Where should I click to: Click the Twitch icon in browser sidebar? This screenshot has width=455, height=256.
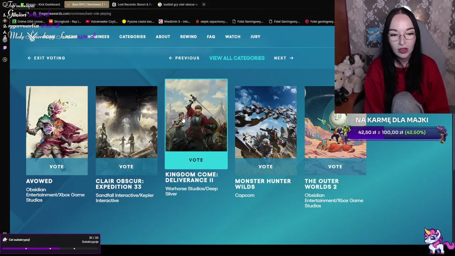5,48
